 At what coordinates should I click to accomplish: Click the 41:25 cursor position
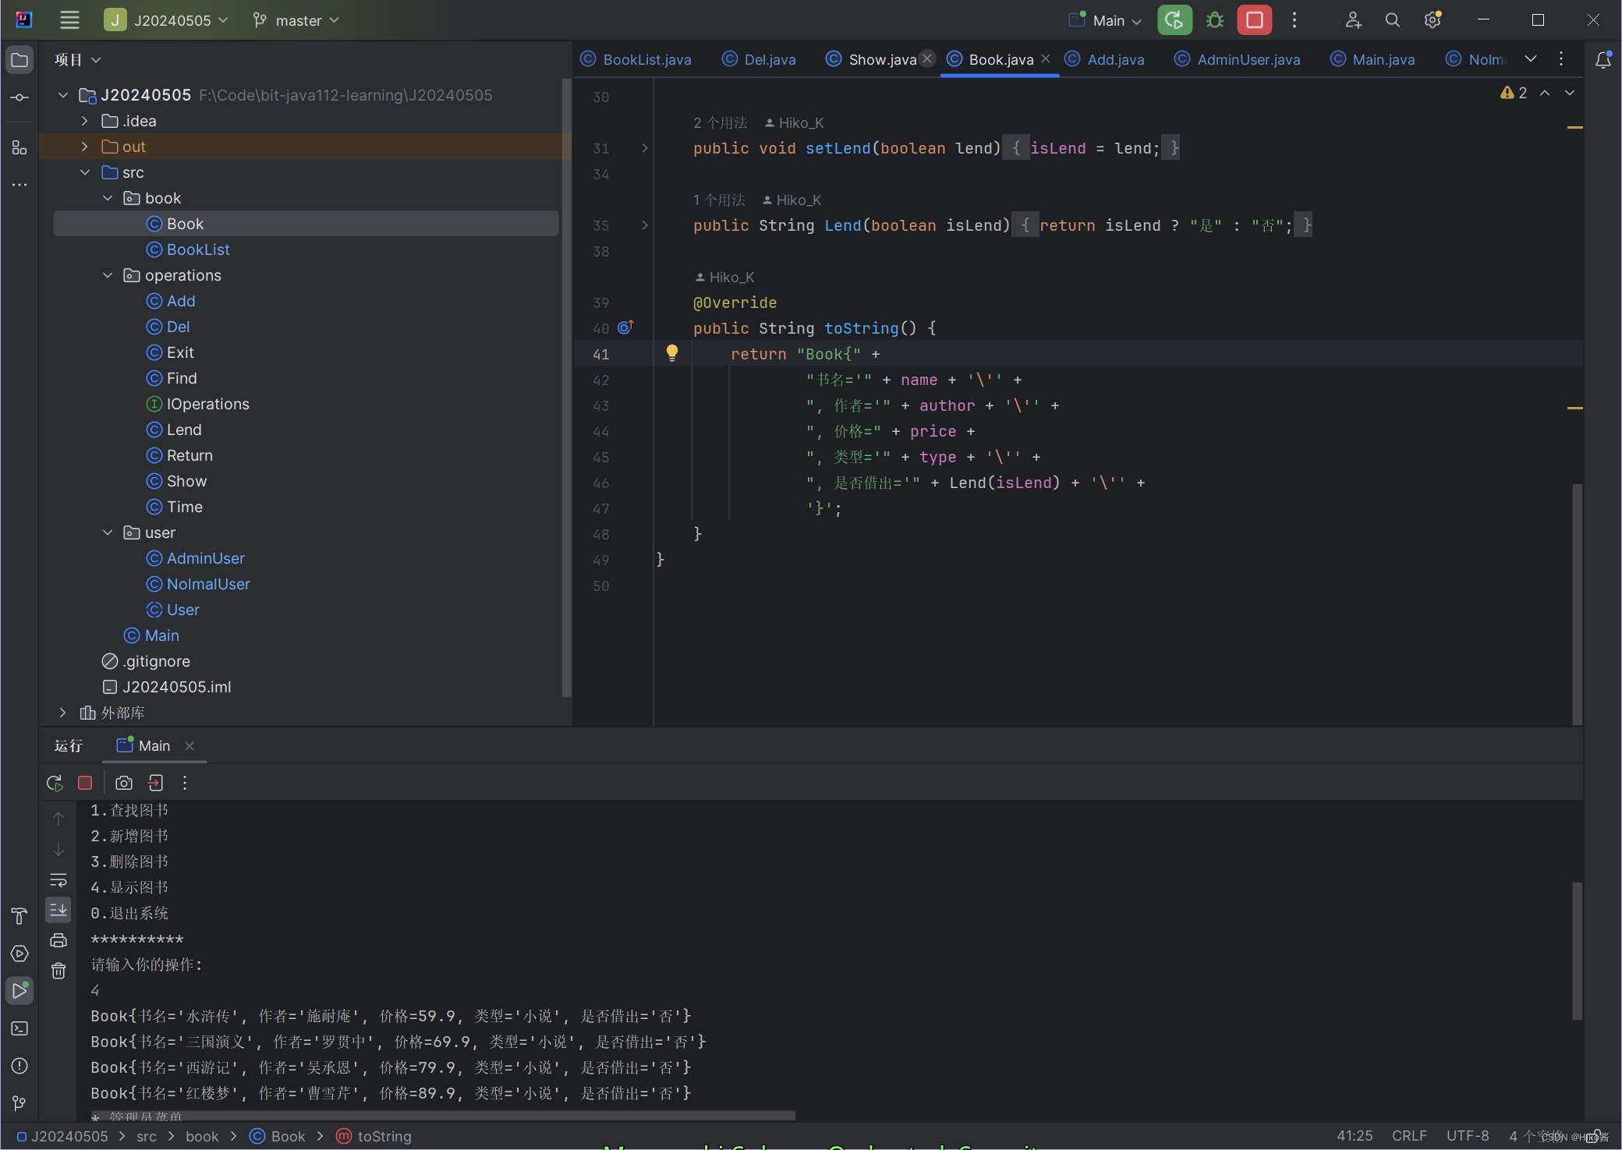pos(1355,1136)
